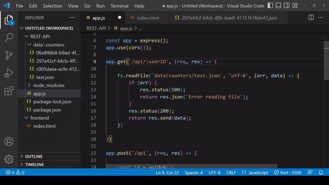Click the Live Server Port : 5500 item
This screenshot has height=185, width=329.
[288, 173]
